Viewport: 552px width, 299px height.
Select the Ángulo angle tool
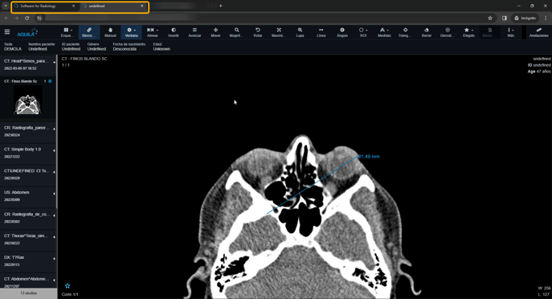point(342,32)
